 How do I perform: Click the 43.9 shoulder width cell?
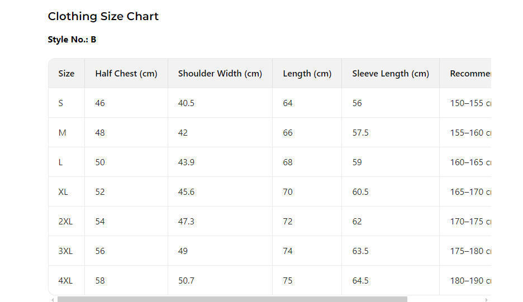187,162
